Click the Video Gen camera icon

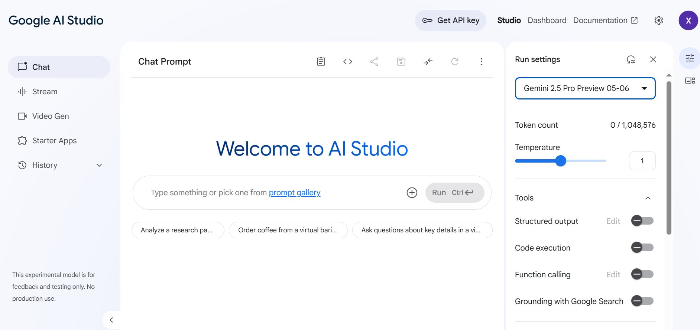point(22,116)
